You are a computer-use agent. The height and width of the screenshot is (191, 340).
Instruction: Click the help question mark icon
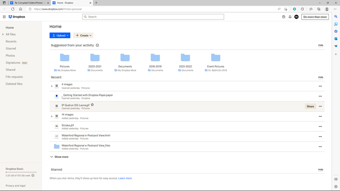tap(283, 17)
